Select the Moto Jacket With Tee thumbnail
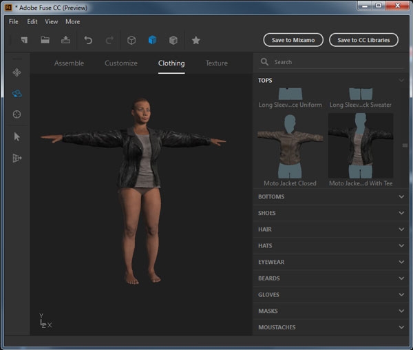 (x=361, y=146)
